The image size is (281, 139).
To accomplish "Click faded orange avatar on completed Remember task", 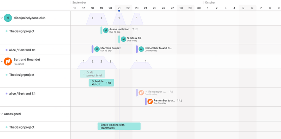I will click(x=141, y=93).
